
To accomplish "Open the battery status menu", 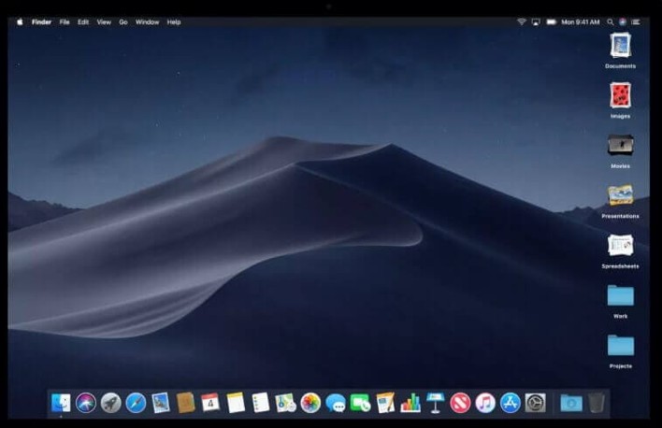I will pos(552,21).
